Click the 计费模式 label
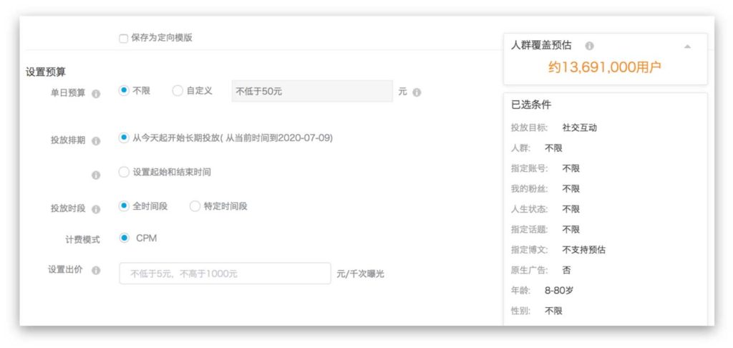Screen dimensions: 733x348 point(82,239)
